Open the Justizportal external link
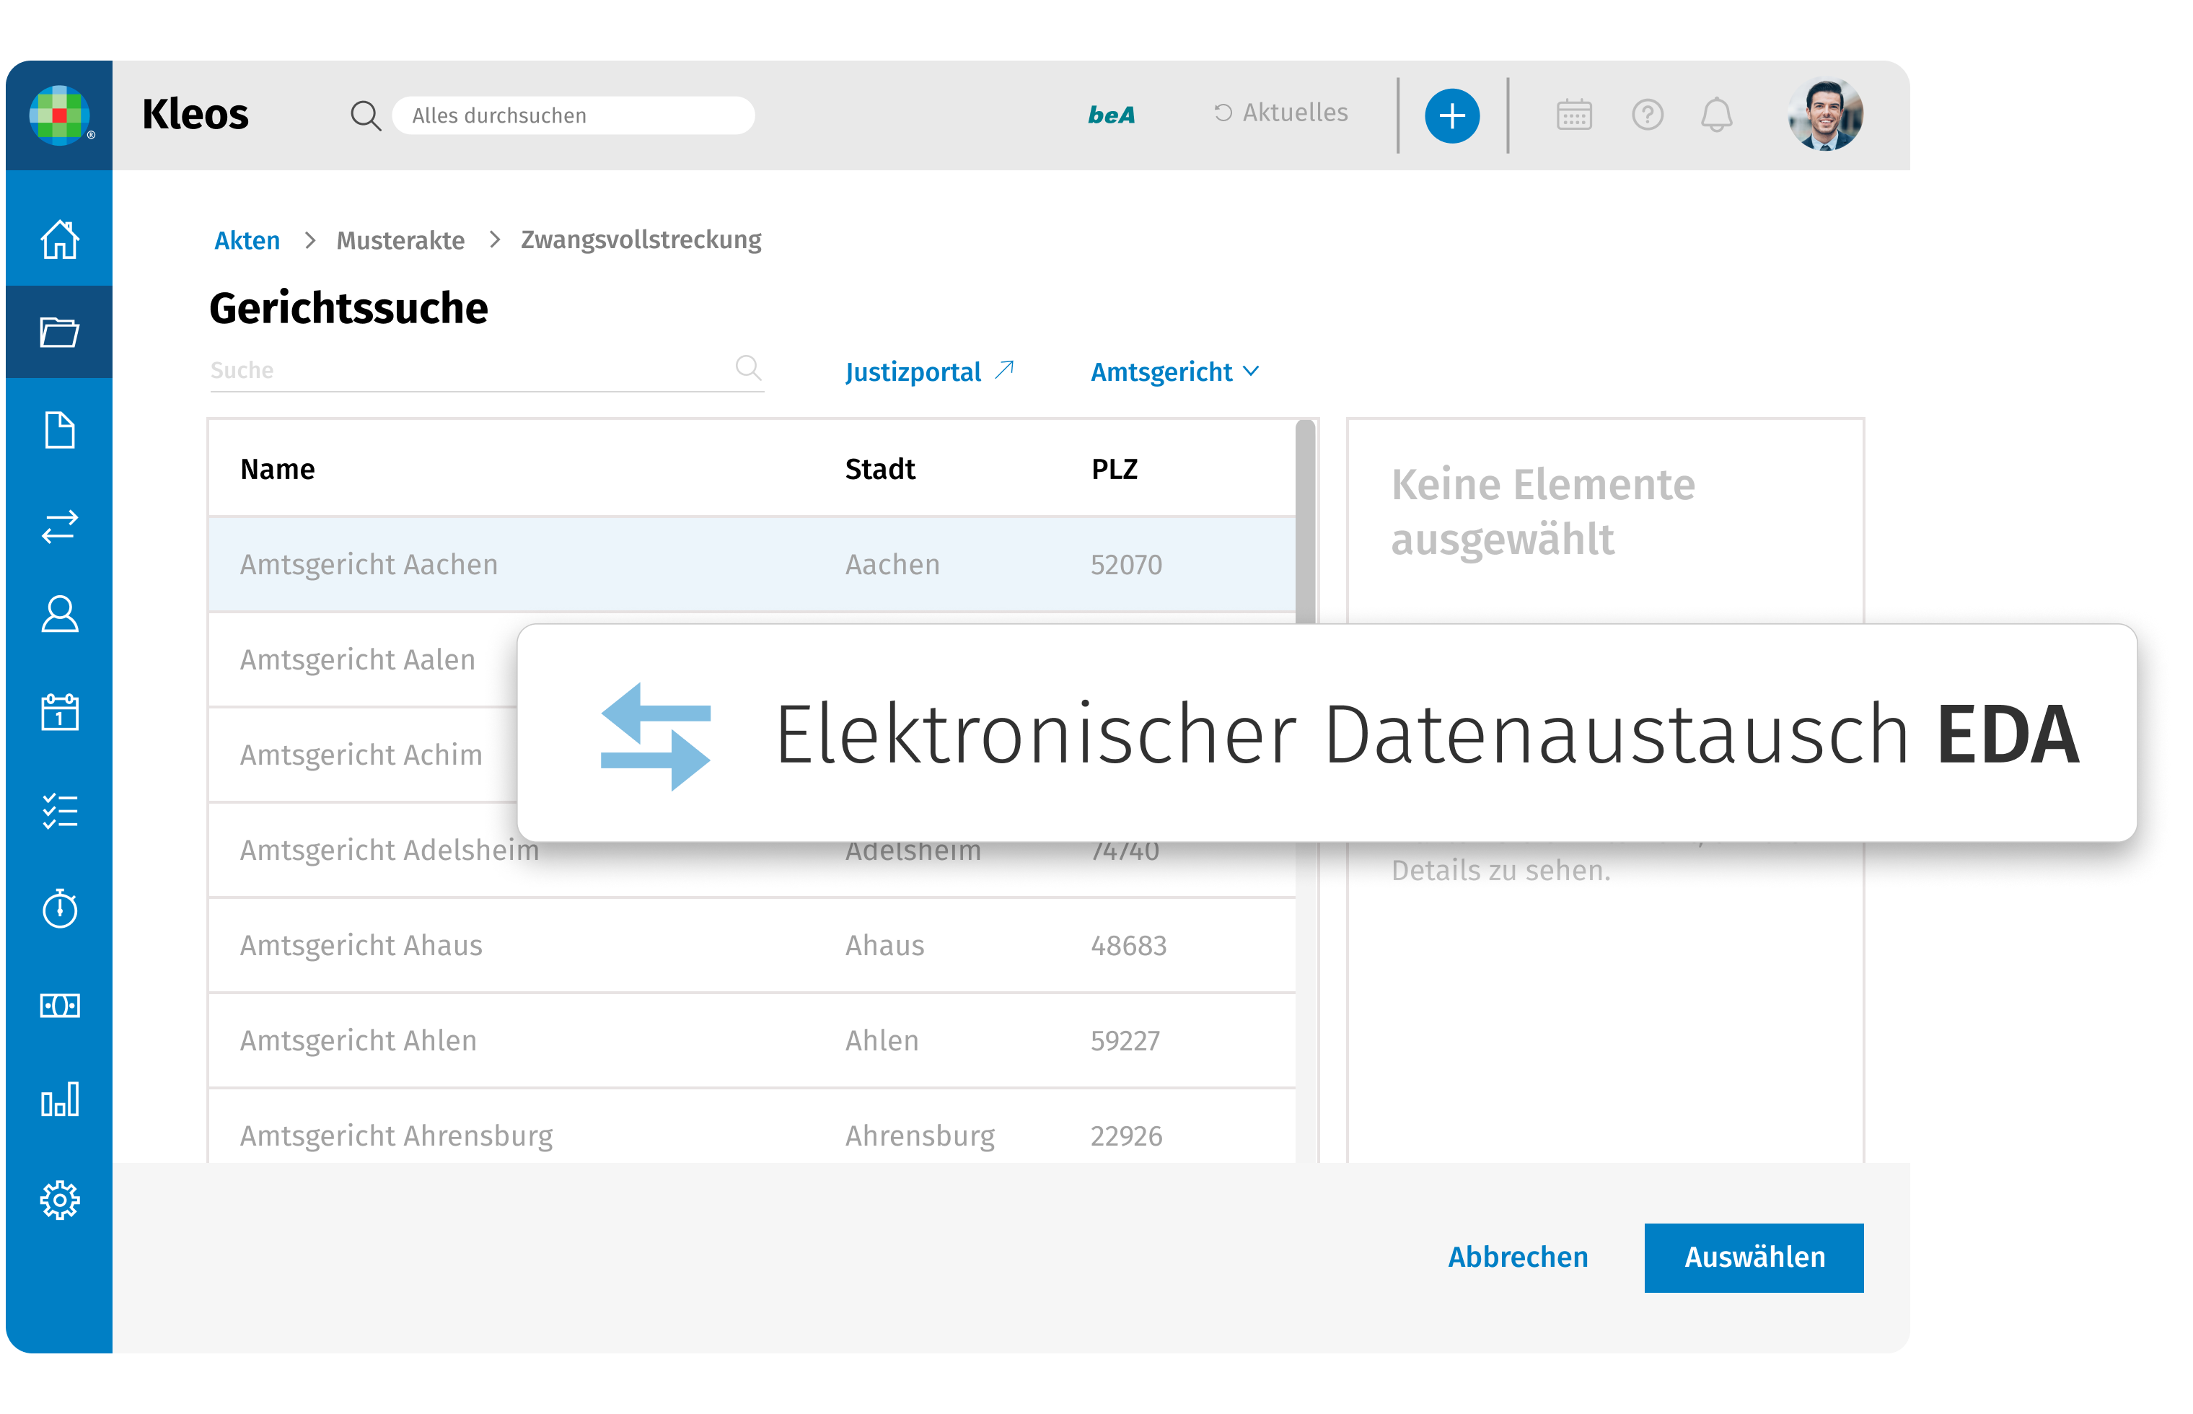The height and width of the screenshot is (1414, 2193). 928,372
